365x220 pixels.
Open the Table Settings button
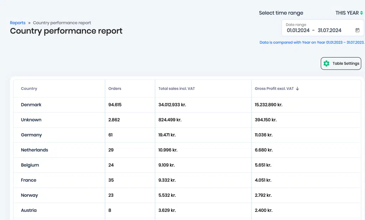(341, 64)
